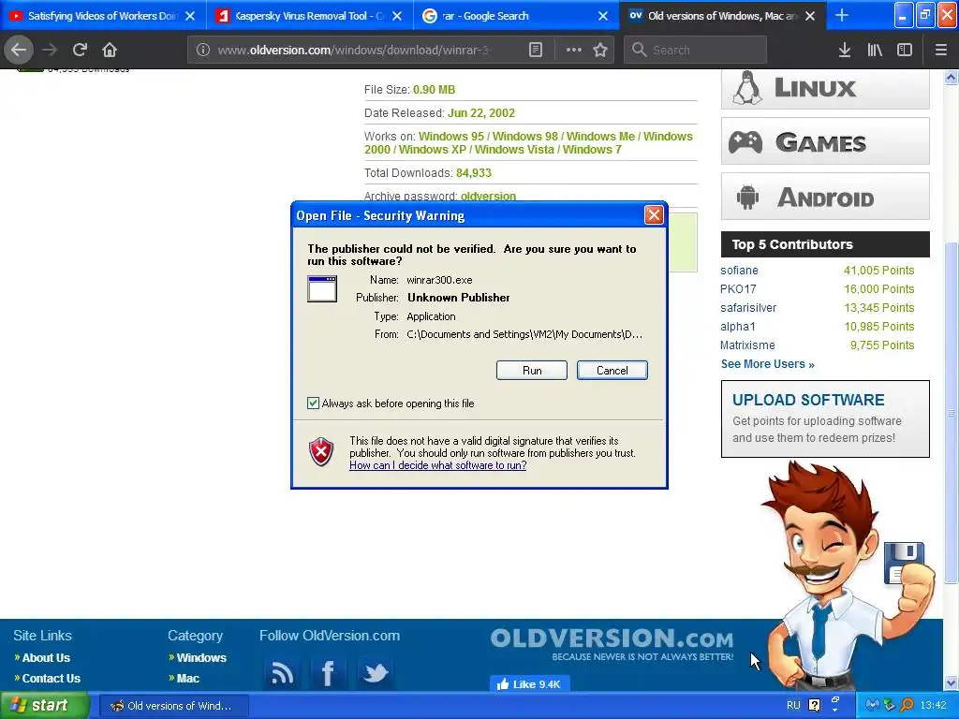Open the Contact Us footer link
Viewport: 959px width, 719px height.
51,679
